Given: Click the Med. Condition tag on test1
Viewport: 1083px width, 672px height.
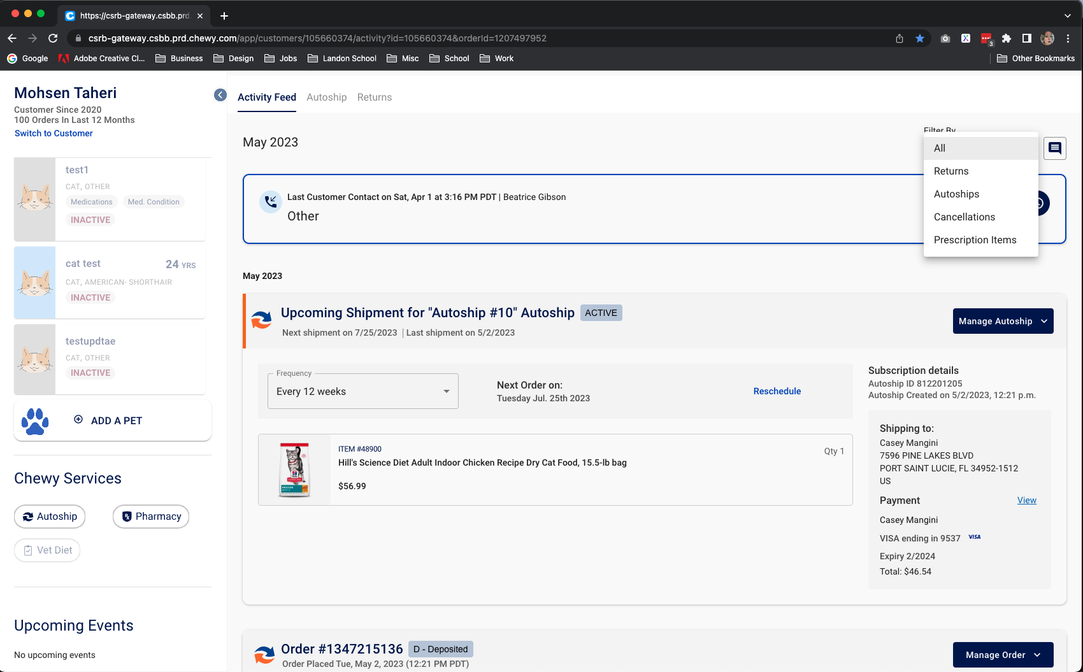Looking at the screenshot, I should [x=154, y=202].
